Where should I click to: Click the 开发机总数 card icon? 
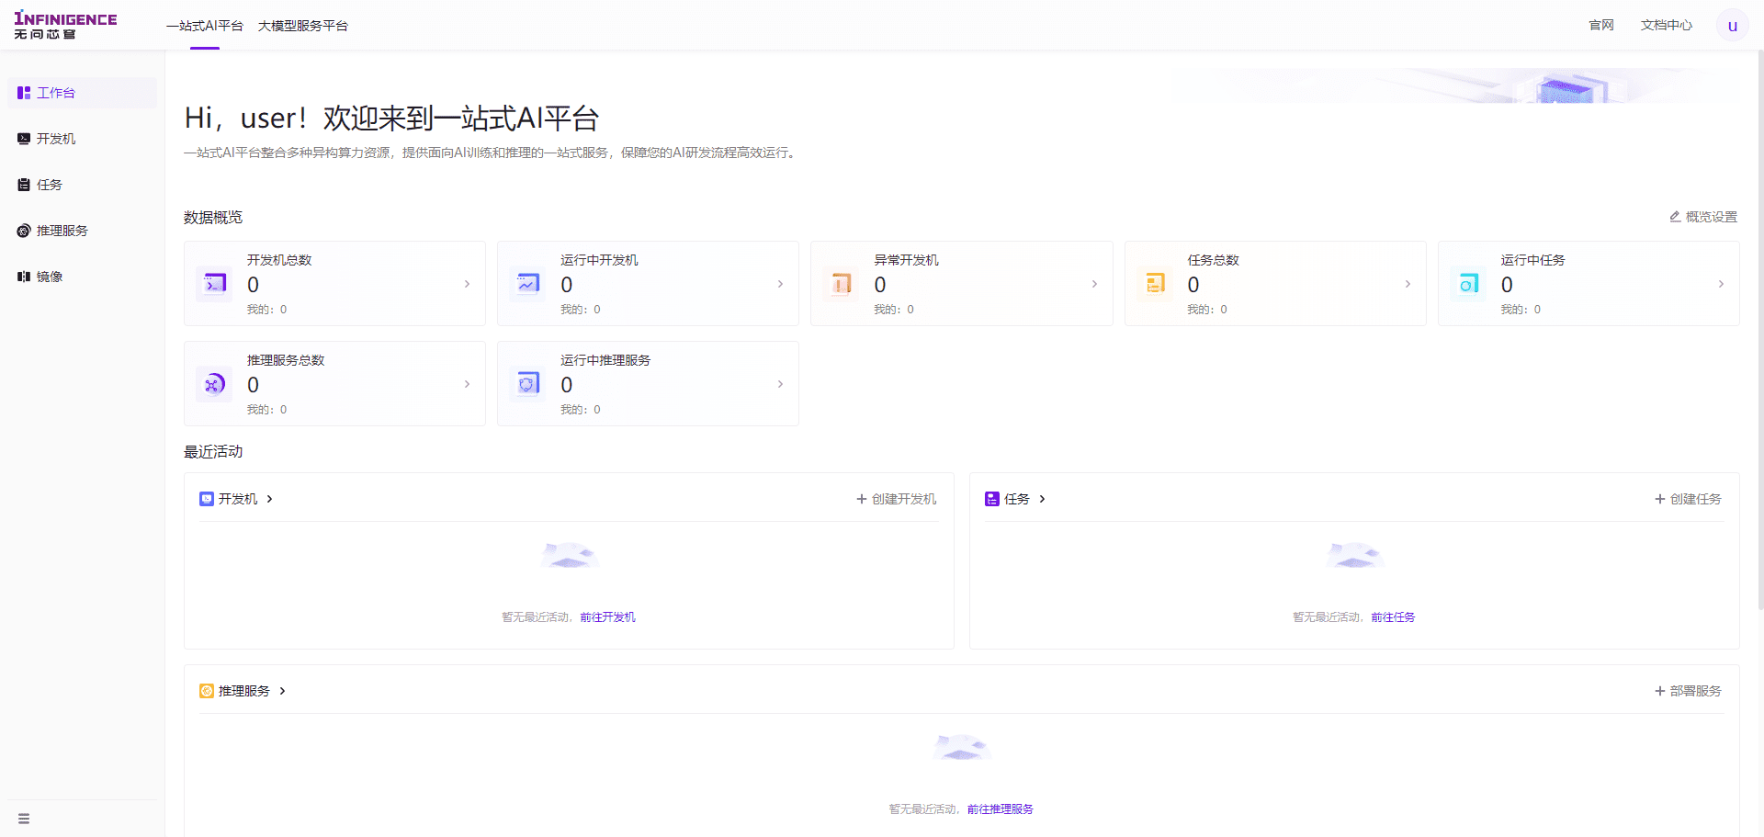pos(214,284)
